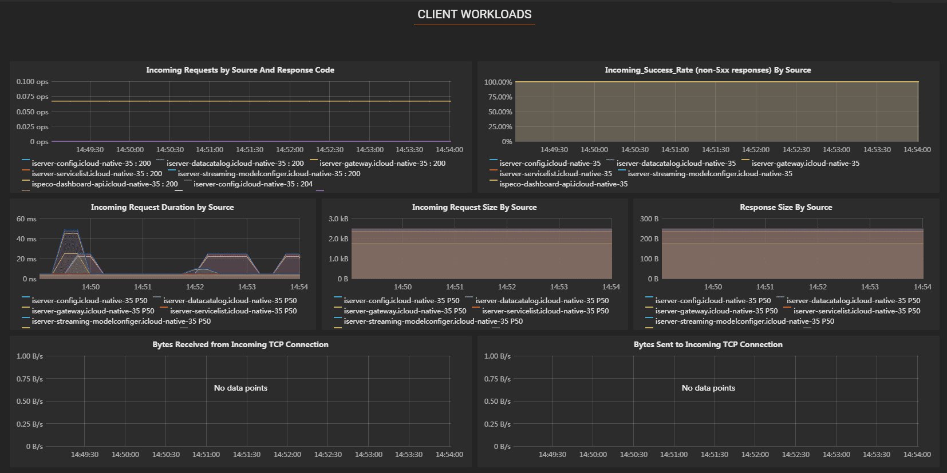Click iserver-config color swatch in Success Rate legend

coord(493,160)
